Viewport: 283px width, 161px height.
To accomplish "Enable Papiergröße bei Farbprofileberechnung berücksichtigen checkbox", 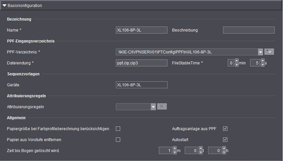I will (x=118, y=129).
